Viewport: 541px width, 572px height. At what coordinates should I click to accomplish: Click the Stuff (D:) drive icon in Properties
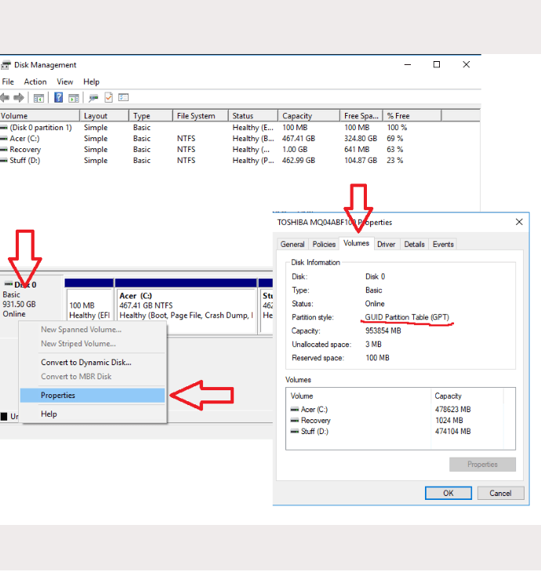295,432
